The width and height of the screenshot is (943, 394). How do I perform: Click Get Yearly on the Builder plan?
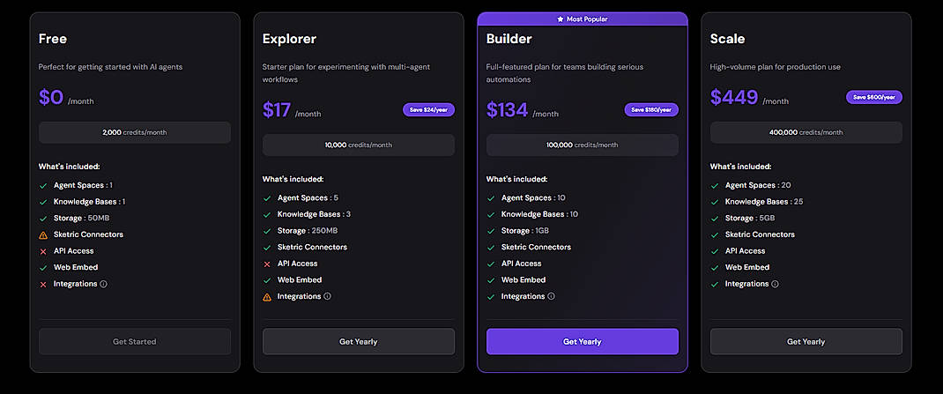[x=583, y=342]
